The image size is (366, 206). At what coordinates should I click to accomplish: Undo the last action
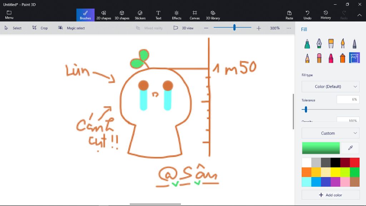tap(307, 15)
